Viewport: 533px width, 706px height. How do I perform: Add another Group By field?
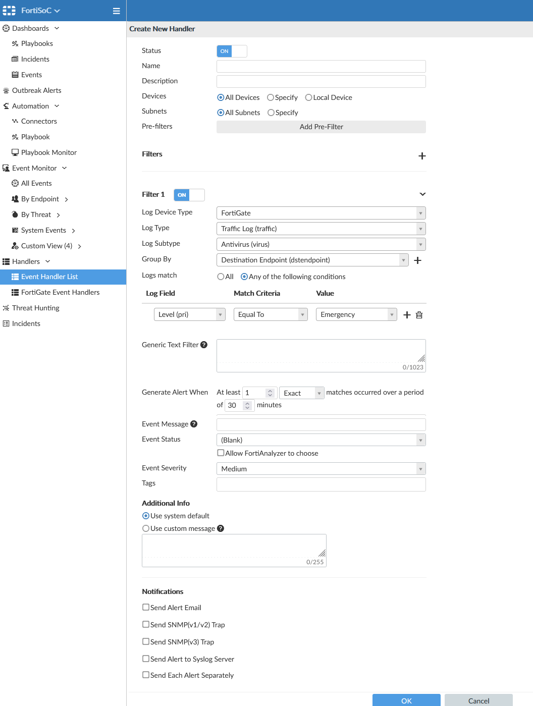[417, 260]
